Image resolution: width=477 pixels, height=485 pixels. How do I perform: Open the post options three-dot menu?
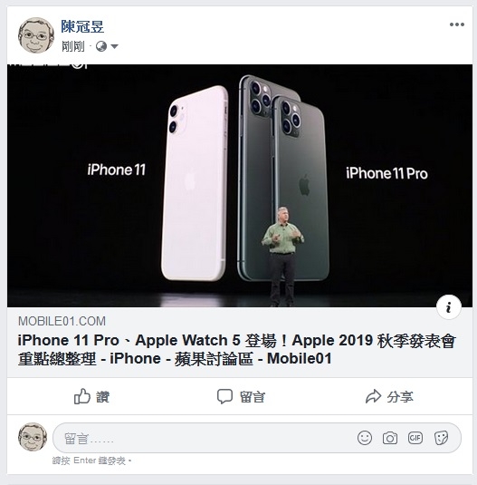[456, 24]
